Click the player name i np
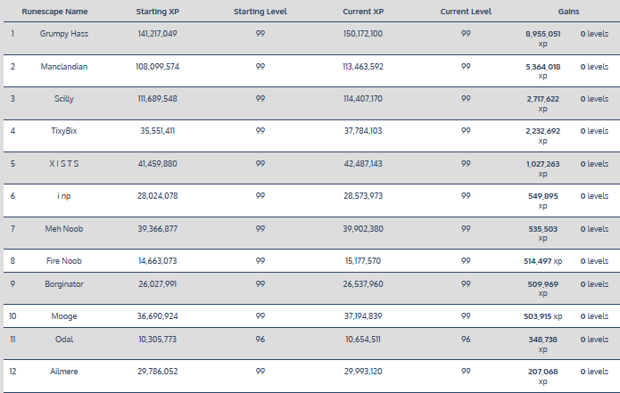Viewport: 620px width, 393px height. tap(63, 195)
